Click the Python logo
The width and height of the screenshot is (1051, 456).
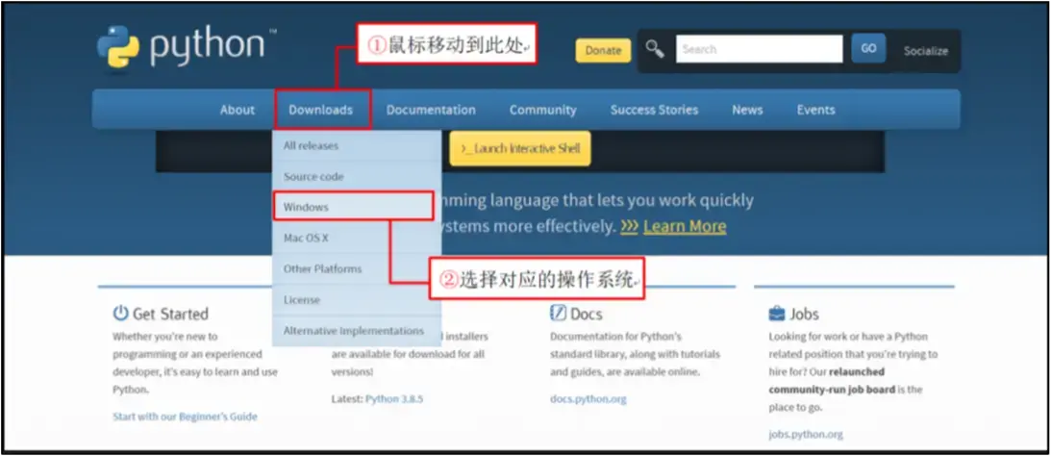(x=187, y=47)
